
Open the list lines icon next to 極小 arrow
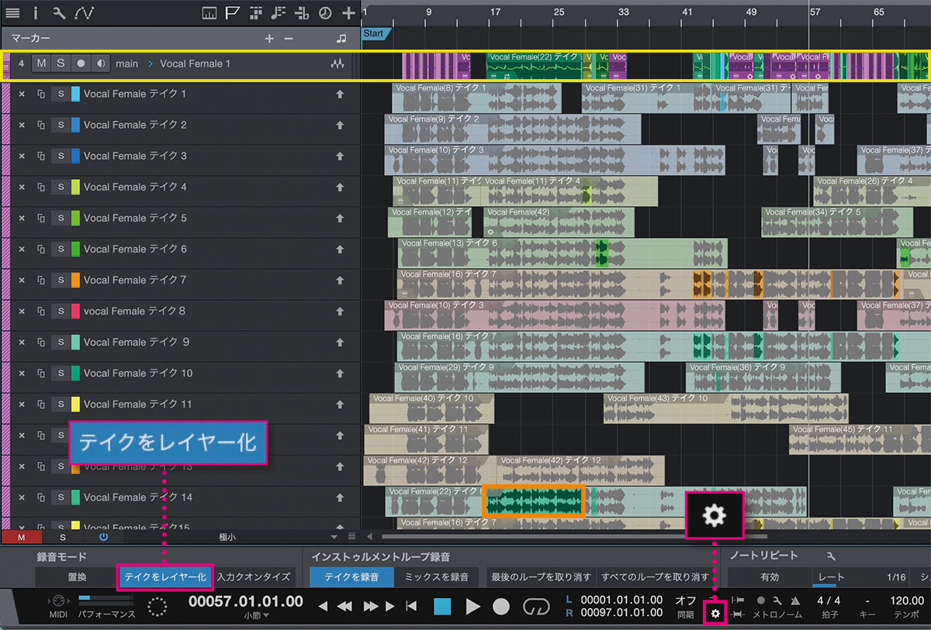(x=351, y=536)
